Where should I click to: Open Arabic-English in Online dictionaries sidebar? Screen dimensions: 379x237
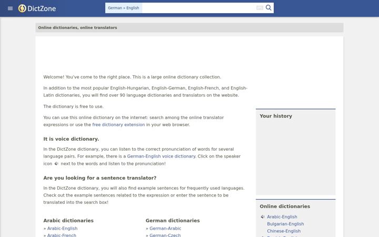click(x=282, y=217)
